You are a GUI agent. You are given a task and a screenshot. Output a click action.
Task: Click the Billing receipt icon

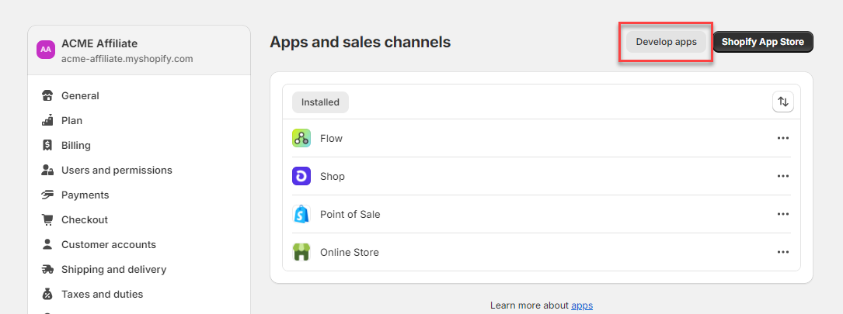47,145
